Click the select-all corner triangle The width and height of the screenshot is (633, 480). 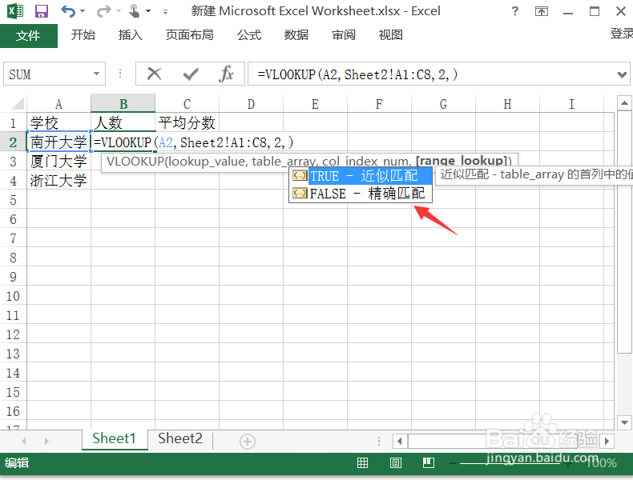pos(18,104)
